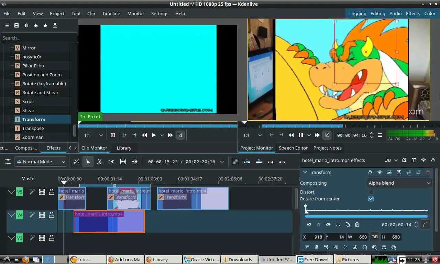Switch to the Project Notes tab
Viewport: 440px width, 264px height.
tap(327, 148)
